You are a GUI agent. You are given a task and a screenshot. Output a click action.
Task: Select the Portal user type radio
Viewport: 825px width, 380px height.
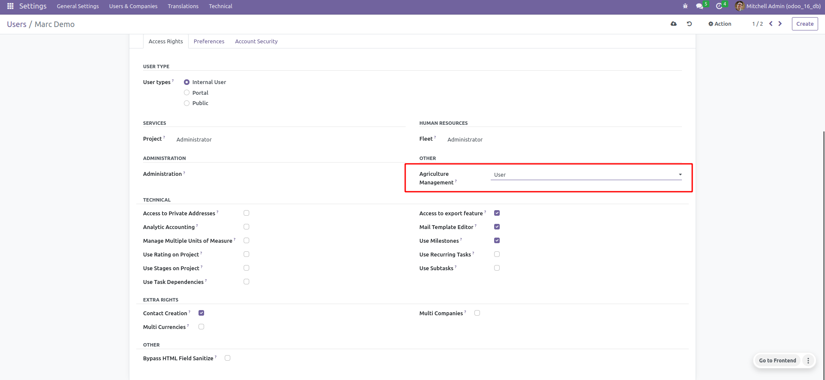click(x=186, y=93)
